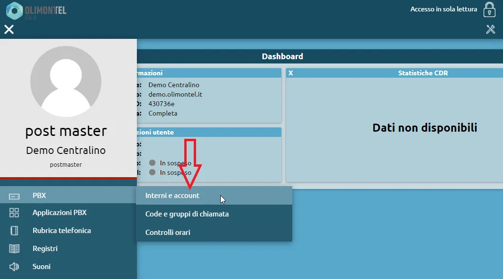Close Statistiche CDR panel with X

coord(291,73)
